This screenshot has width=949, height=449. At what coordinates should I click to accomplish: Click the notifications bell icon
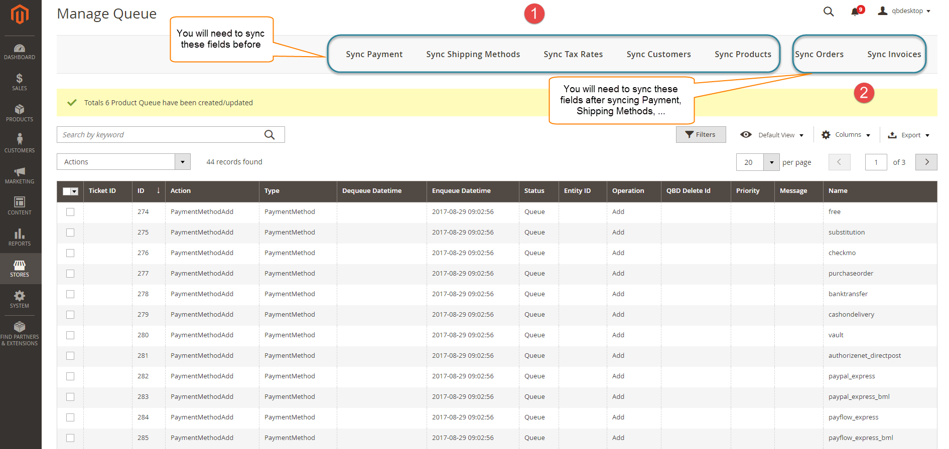855,12
